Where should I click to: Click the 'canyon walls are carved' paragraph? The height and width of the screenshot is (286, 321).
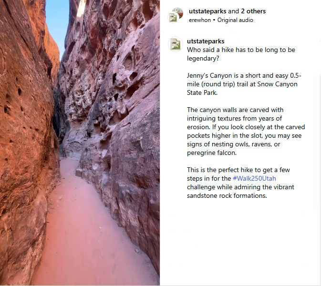coord(246,131)
